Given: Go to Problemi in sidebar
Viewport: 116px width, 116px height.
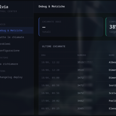Looking at the screenshot, I should (x=17, y=44).
